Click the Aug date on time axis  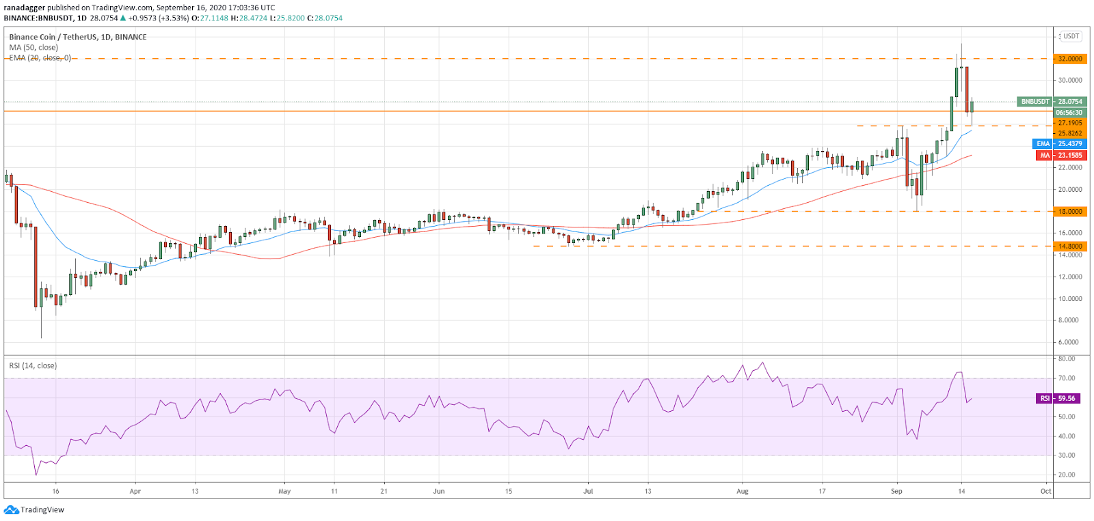743,491
